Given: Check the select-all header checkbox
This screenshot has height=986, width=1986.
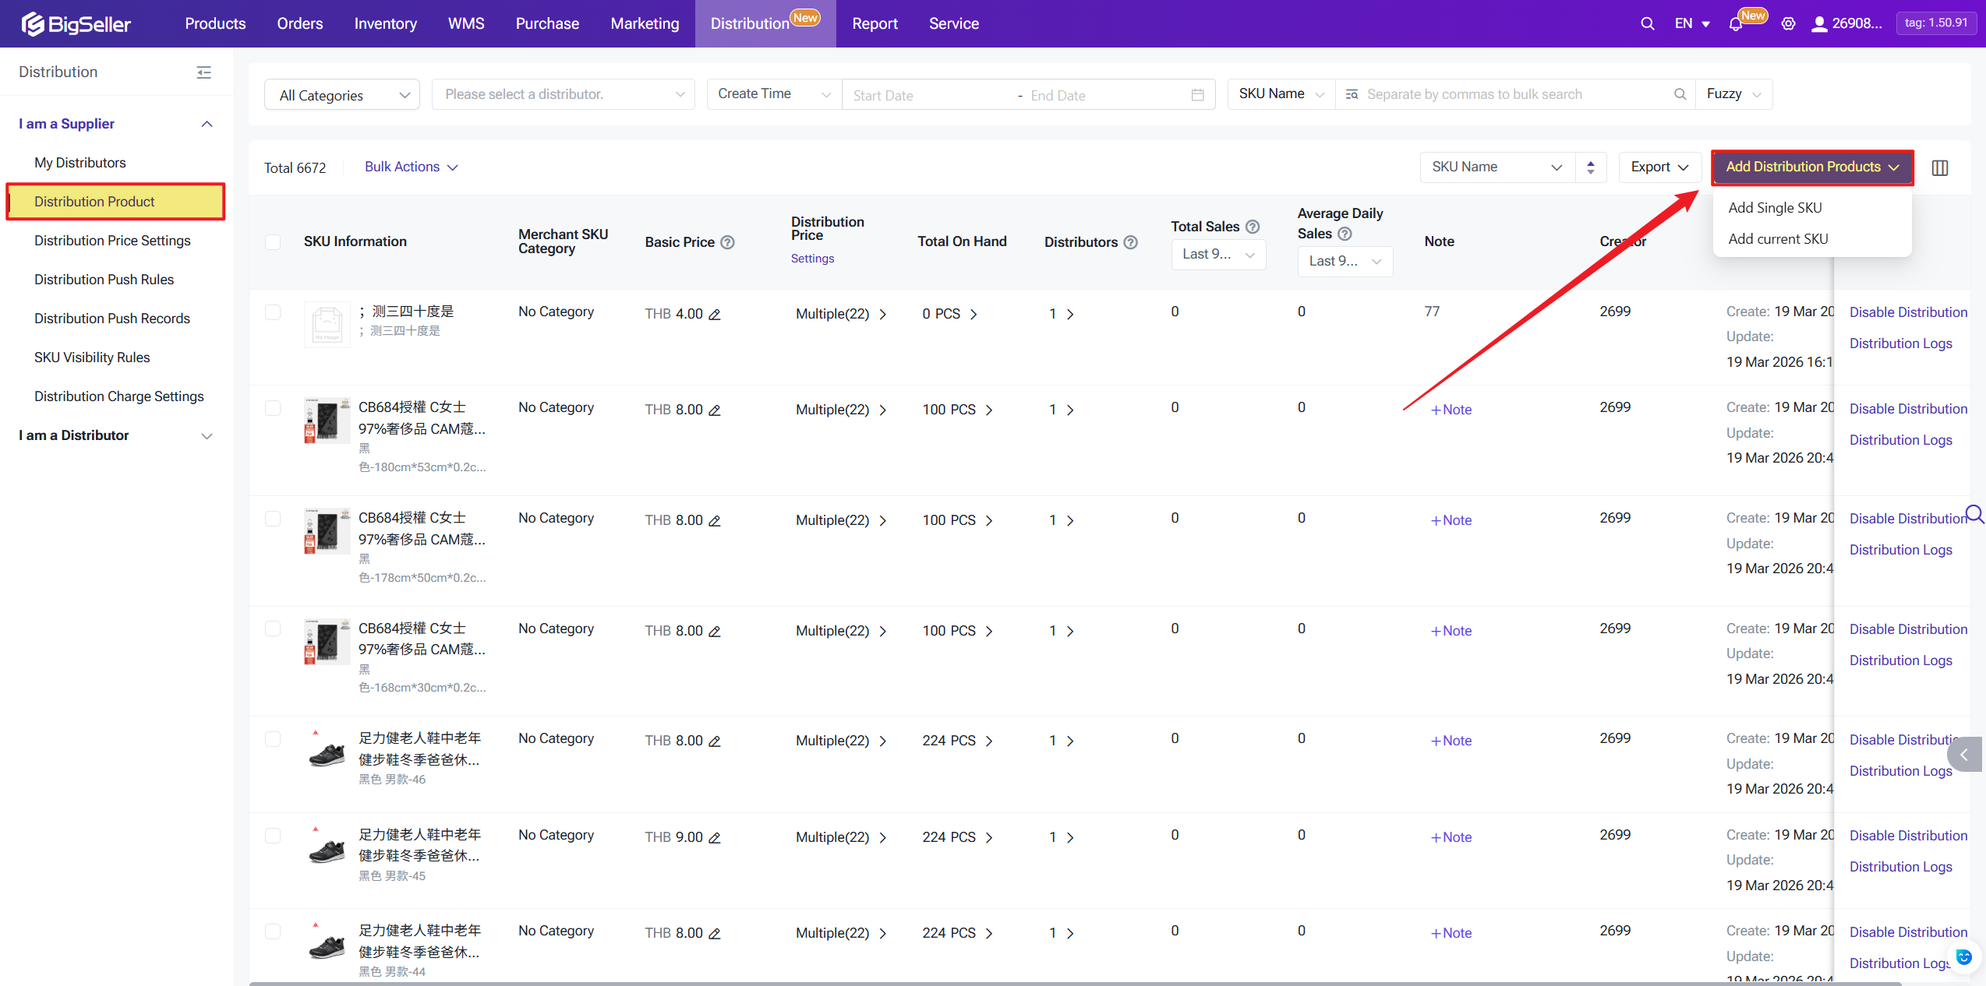Looking at the screenshot, I should click(273, 242).
